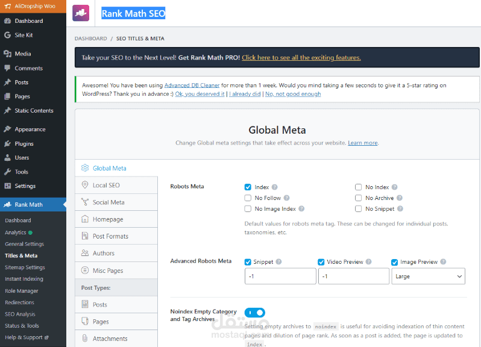The image size is (481, 347).
Task: Click the Appearance brush icon
Action: coord(8,129)
